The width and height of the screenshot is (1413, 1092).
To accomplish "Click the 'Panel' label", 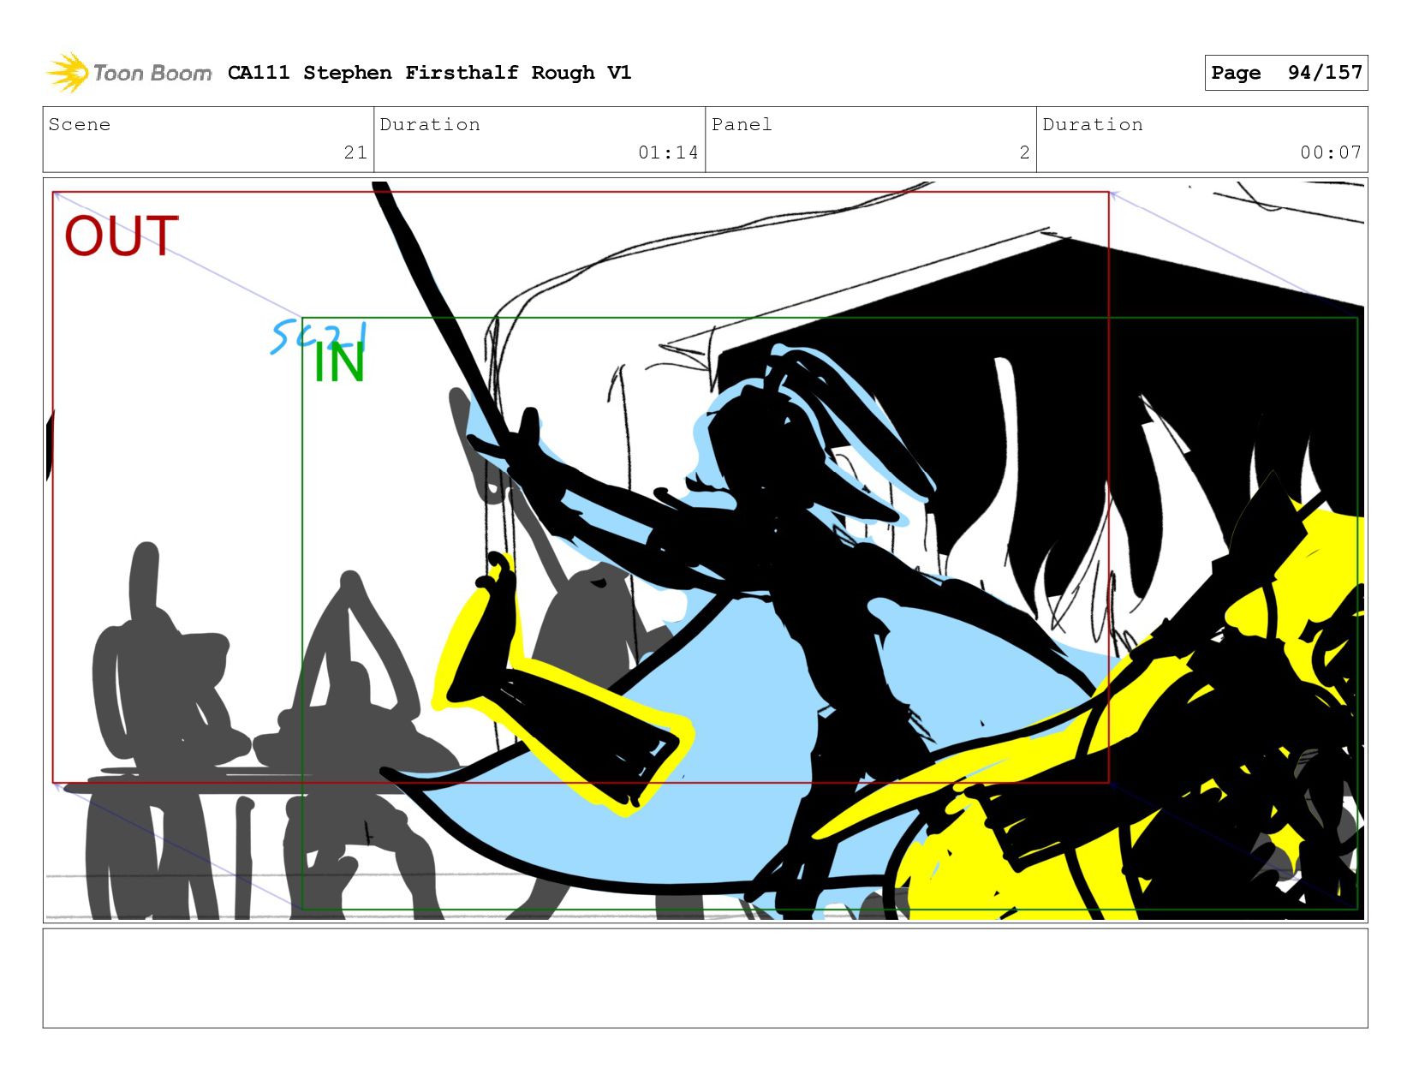I will 742,124.
